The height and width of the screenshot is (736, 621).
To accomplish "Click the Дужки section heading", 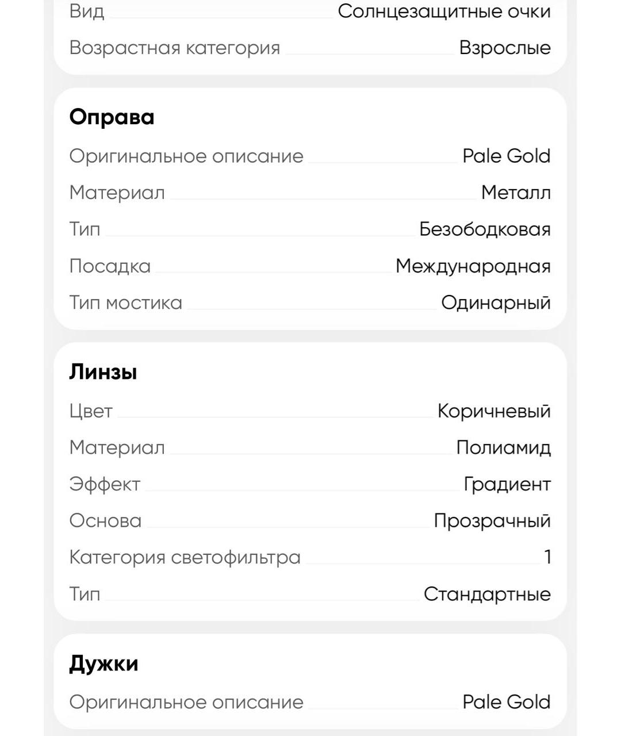I will 103,664.
